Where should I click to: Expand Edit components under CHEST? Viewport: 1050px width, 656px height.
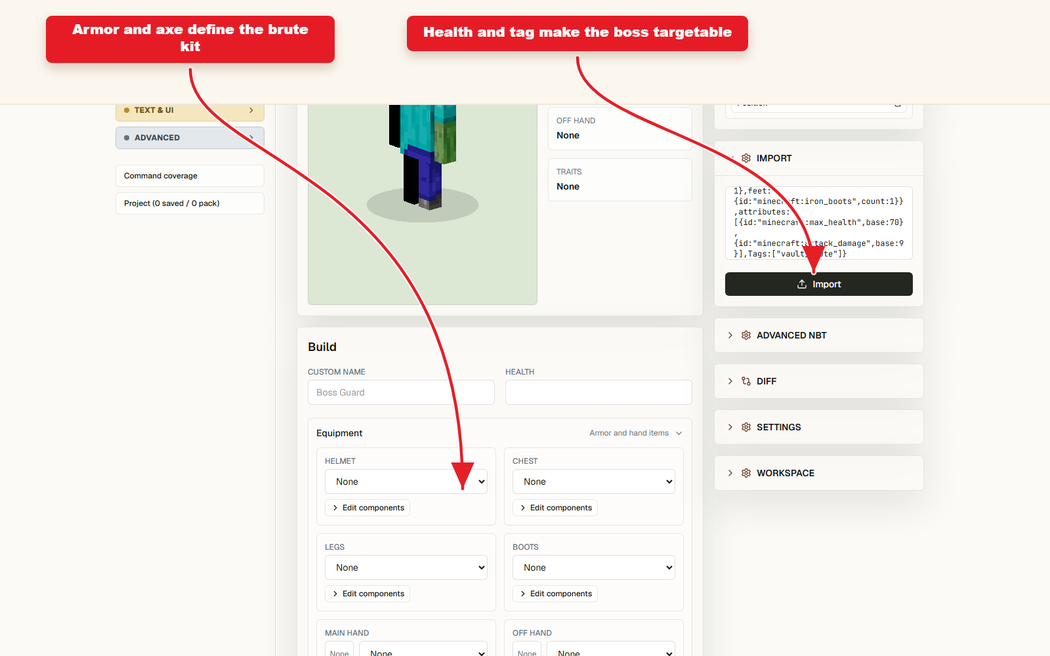click(x=555, y=508)
